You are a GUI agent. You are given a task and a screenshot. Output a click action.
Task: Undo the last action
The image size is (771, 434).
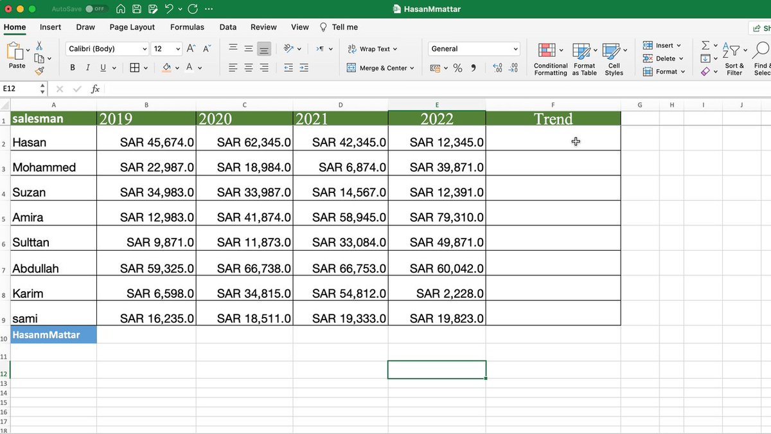pyautogui.click(x=169, y=10)
